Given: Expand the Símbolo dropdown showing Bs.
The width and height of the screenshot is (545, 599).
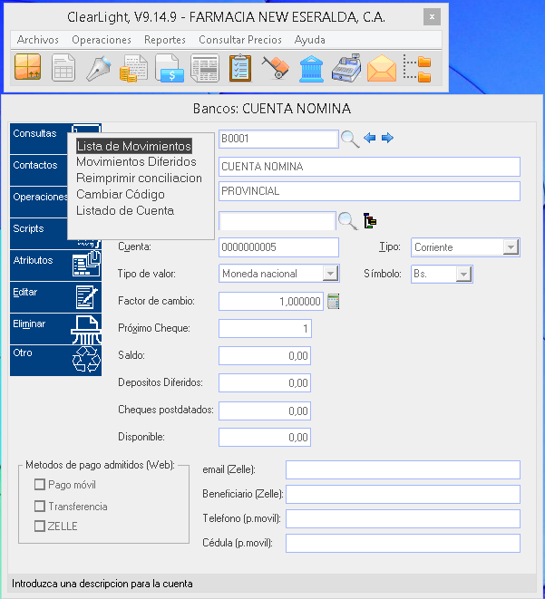Looking at the screenshot, I should [464, 274].
